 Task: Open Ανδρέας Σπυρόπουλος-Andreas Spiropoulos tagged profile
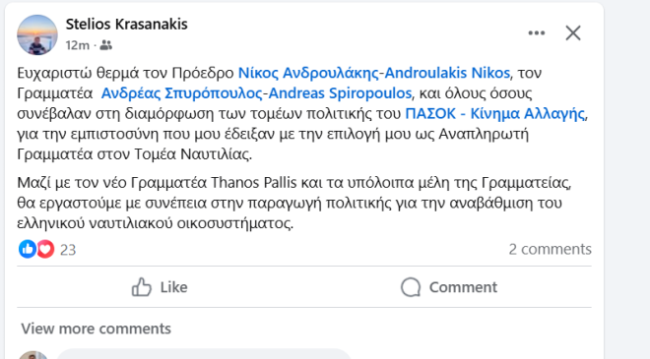point(256,93)
